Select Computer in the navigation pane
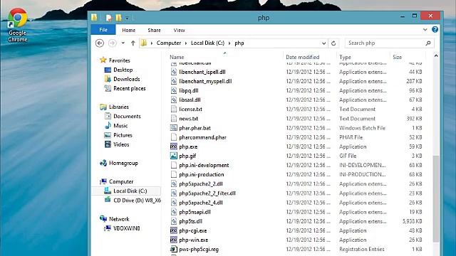 tap(121, 182)
